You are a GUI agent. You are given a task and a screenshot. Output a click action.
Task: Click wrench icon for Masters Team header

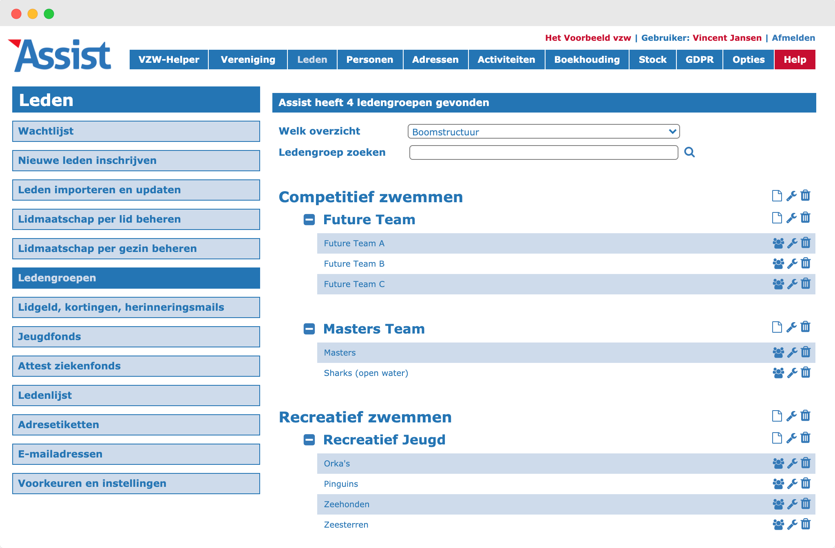click(791, 327)
